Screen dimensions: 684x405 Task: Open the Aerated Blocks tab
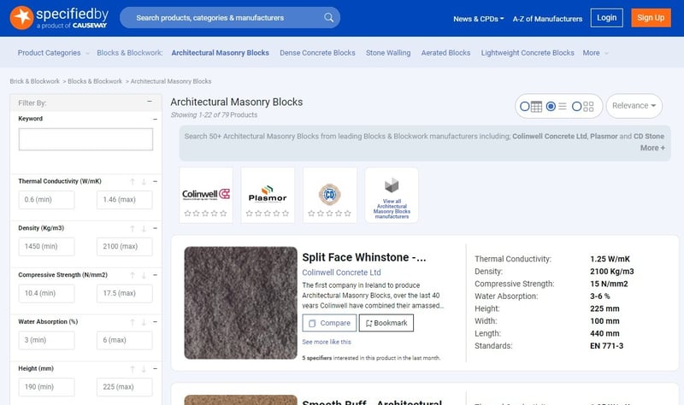445,53
